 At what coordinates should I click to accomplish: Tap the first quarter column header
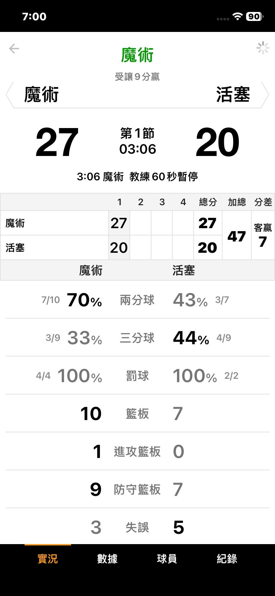pyautogui.click(x=119, y=202)
